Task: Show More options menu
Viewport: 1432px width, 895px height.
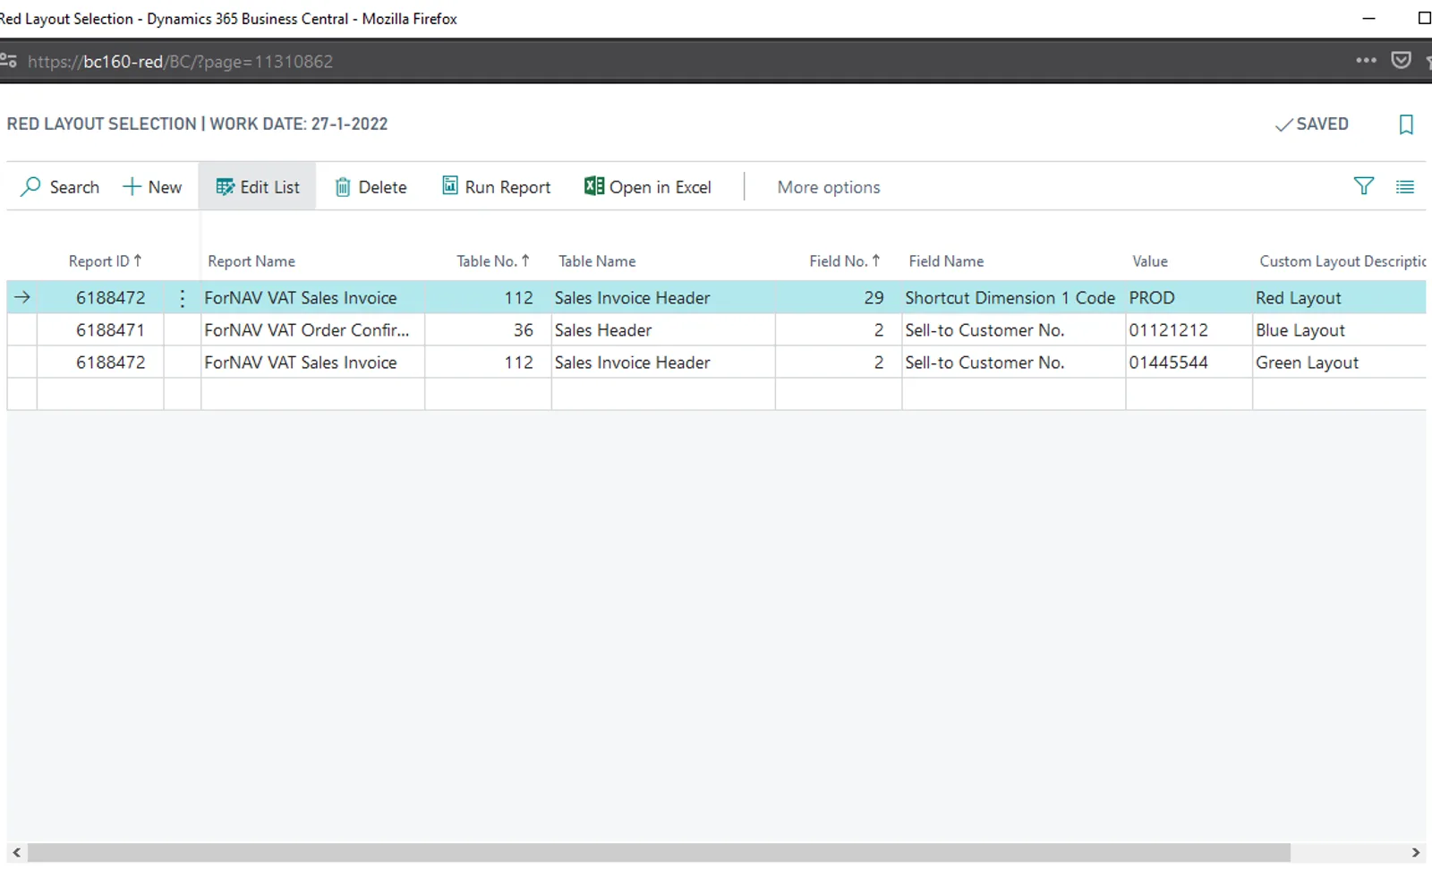Action: click(x=829, y=187)
